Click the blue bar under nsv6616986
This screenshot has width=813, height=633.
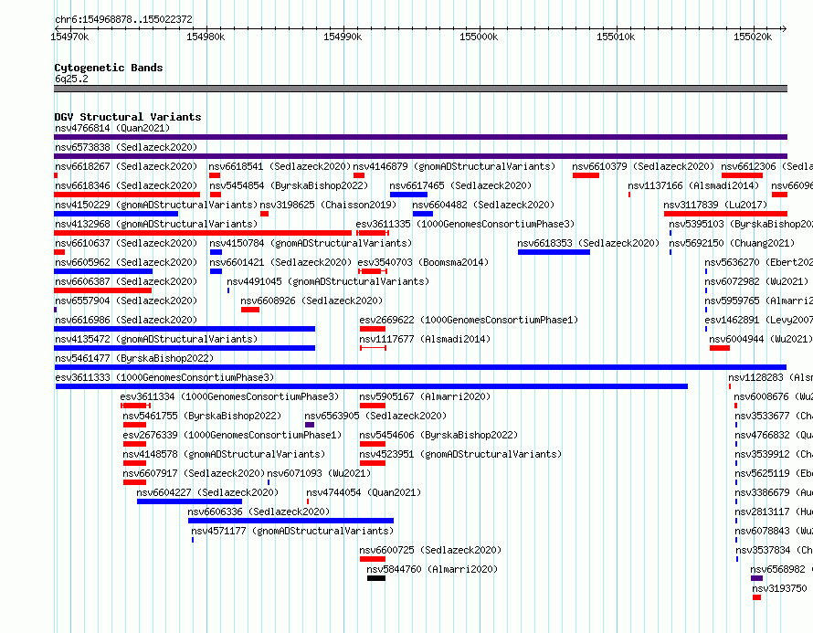pos(185,329)
